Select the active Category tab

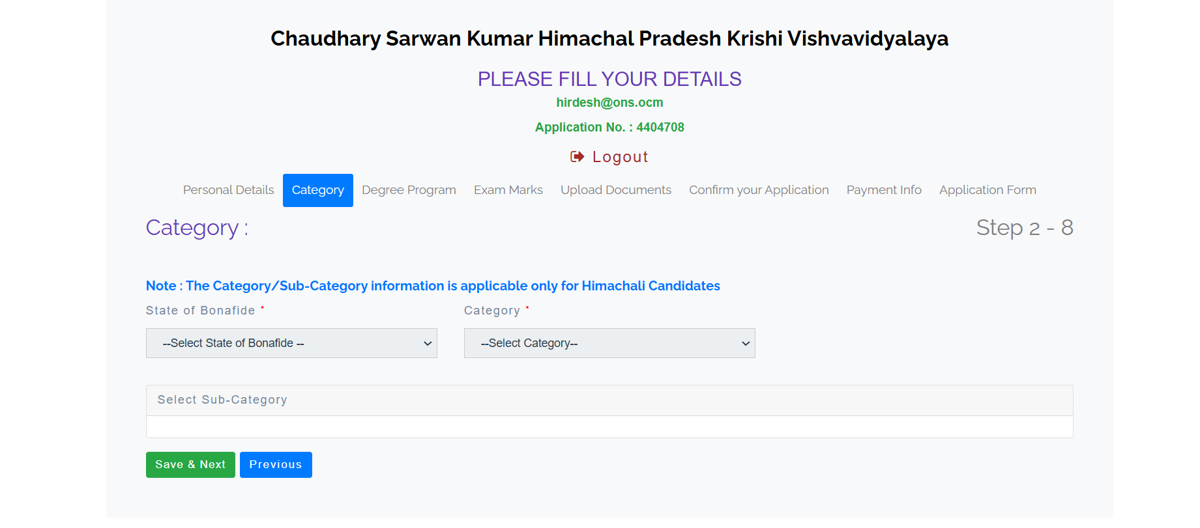tap(317, 190)
